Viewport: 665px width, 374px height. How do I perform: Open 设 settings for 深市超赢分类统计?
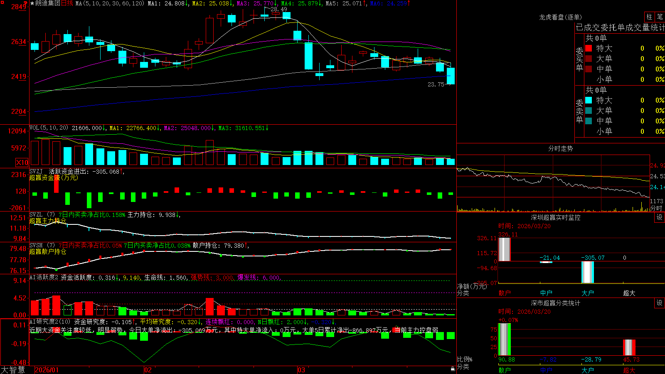(x=660, y=303)
